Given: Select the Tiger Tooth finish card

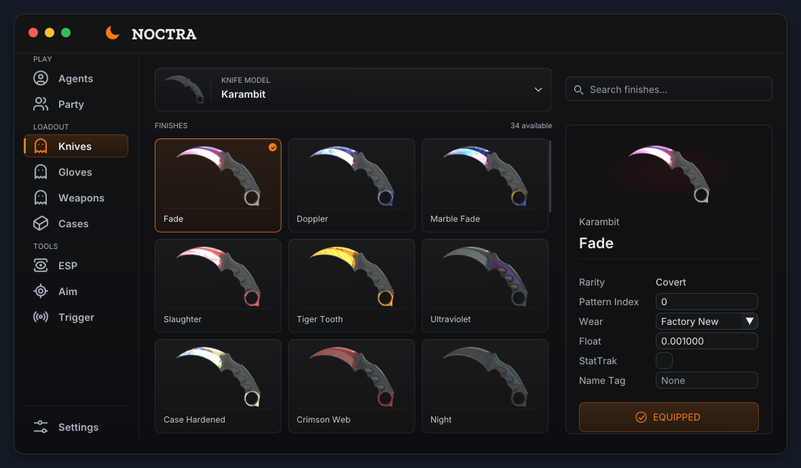Looking at the screenshot, I should 352,286.
